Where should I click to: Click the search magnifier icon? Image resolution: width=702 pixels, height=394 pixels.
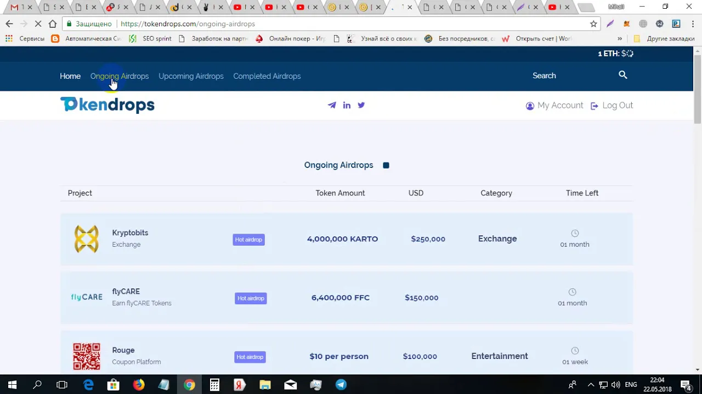coord(623,75)
